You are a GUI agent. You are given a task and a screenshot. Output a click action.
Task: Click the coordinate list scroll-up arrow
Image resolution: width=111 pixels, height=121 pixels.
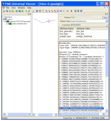(x=107, y=43)
